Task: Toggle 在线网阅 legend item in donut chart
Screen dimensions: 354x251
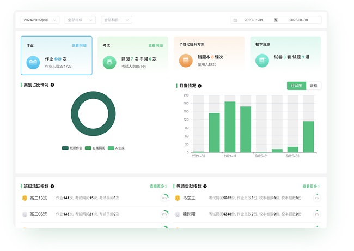Action: (95, 148)
